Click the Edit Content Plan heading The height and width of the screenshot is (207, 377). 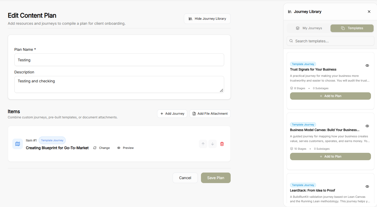(x=32, y=16)
